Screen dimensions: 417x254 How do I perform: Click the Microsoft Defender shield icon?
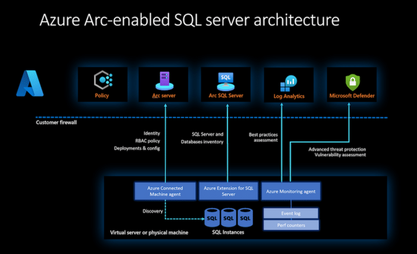click(352, 82)
